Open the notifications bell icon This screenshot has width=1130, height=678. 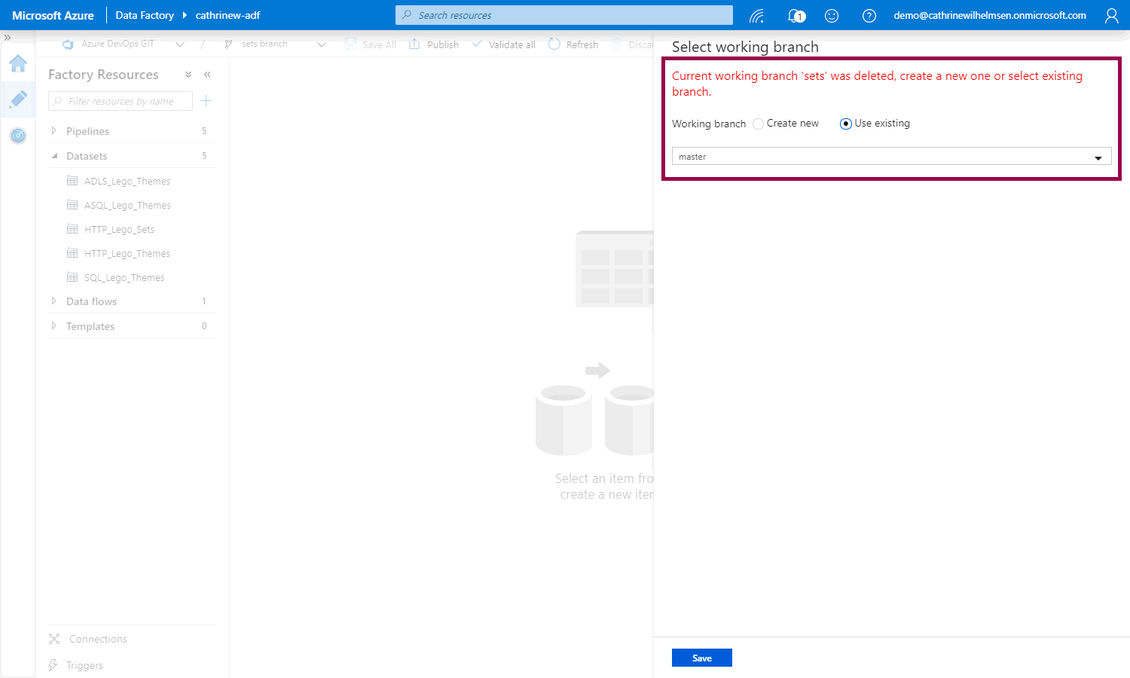pyautogui.click(x=796, y=16)
